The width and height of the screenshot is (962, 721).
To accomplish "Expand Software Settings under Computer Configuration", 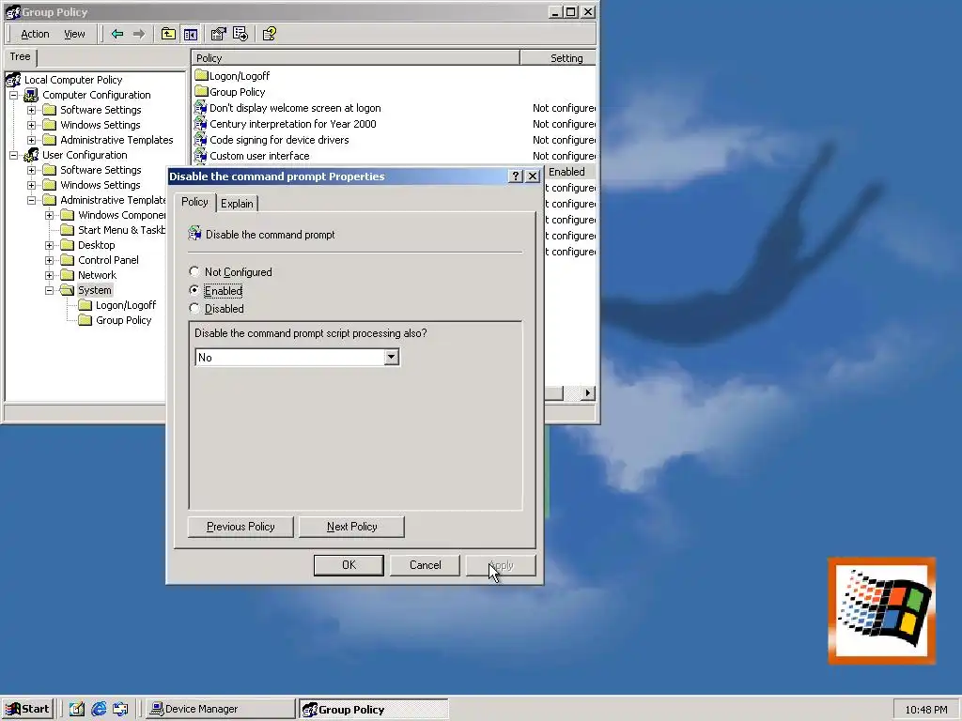I will coord(31,110).
